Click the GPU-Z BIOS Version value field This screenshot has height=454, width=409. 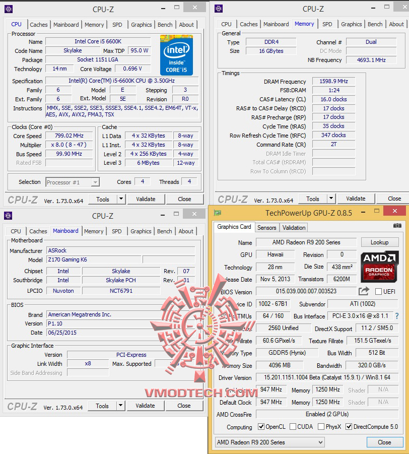(x=306, y=291)
